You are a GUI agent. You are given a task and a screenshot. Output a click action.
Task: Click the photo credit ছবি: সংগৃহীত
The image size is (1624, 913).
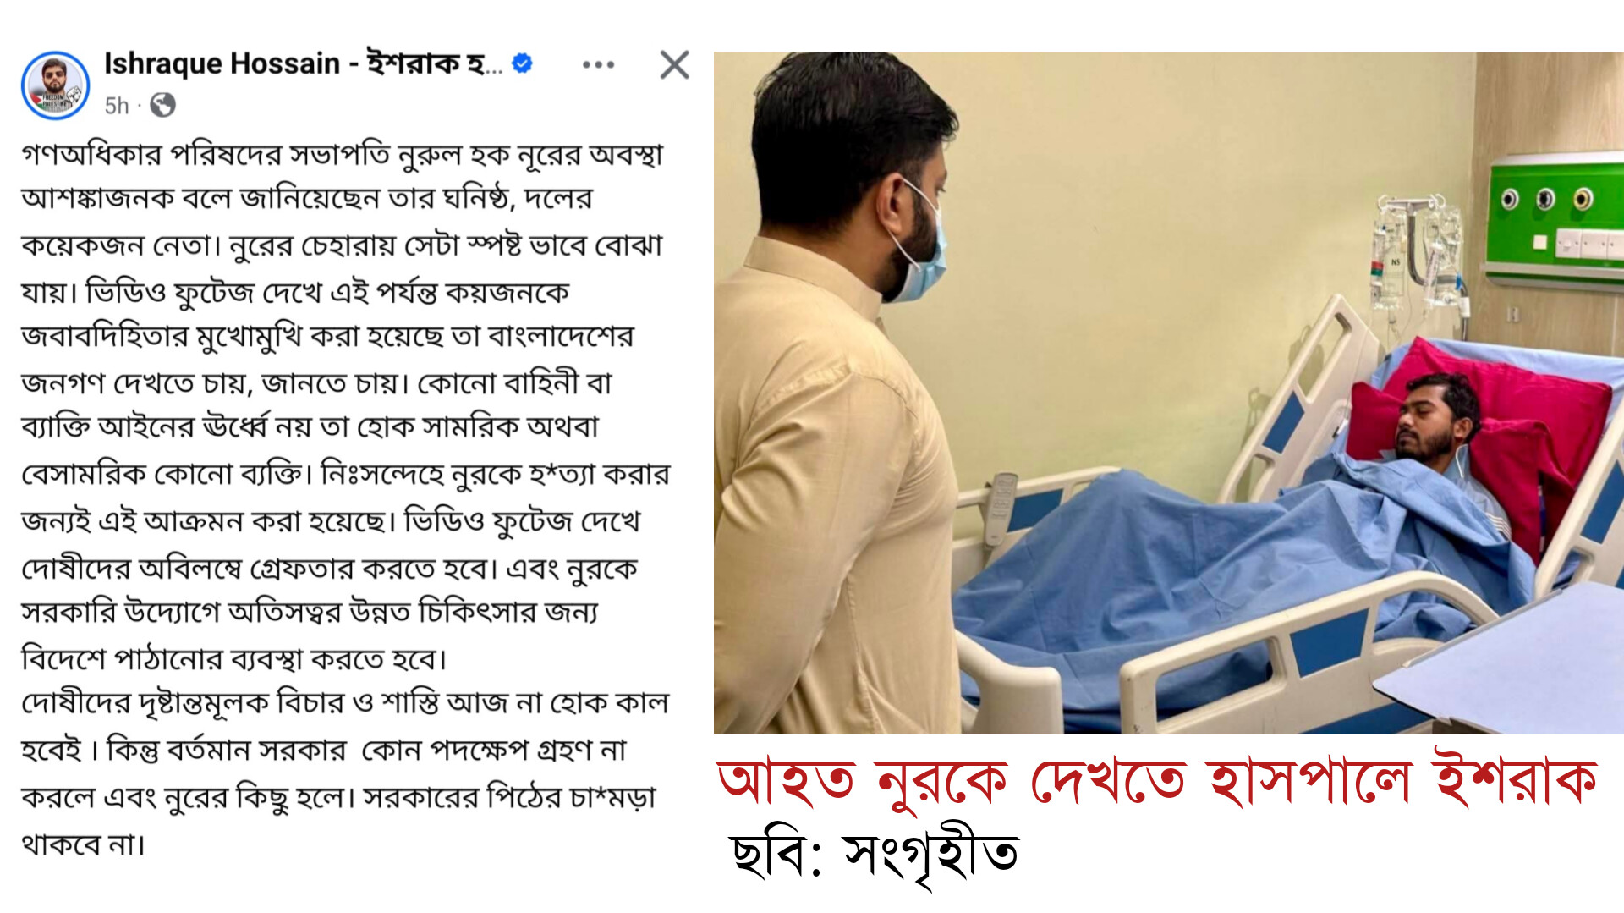pyautogui.click(x=875, y=855)
